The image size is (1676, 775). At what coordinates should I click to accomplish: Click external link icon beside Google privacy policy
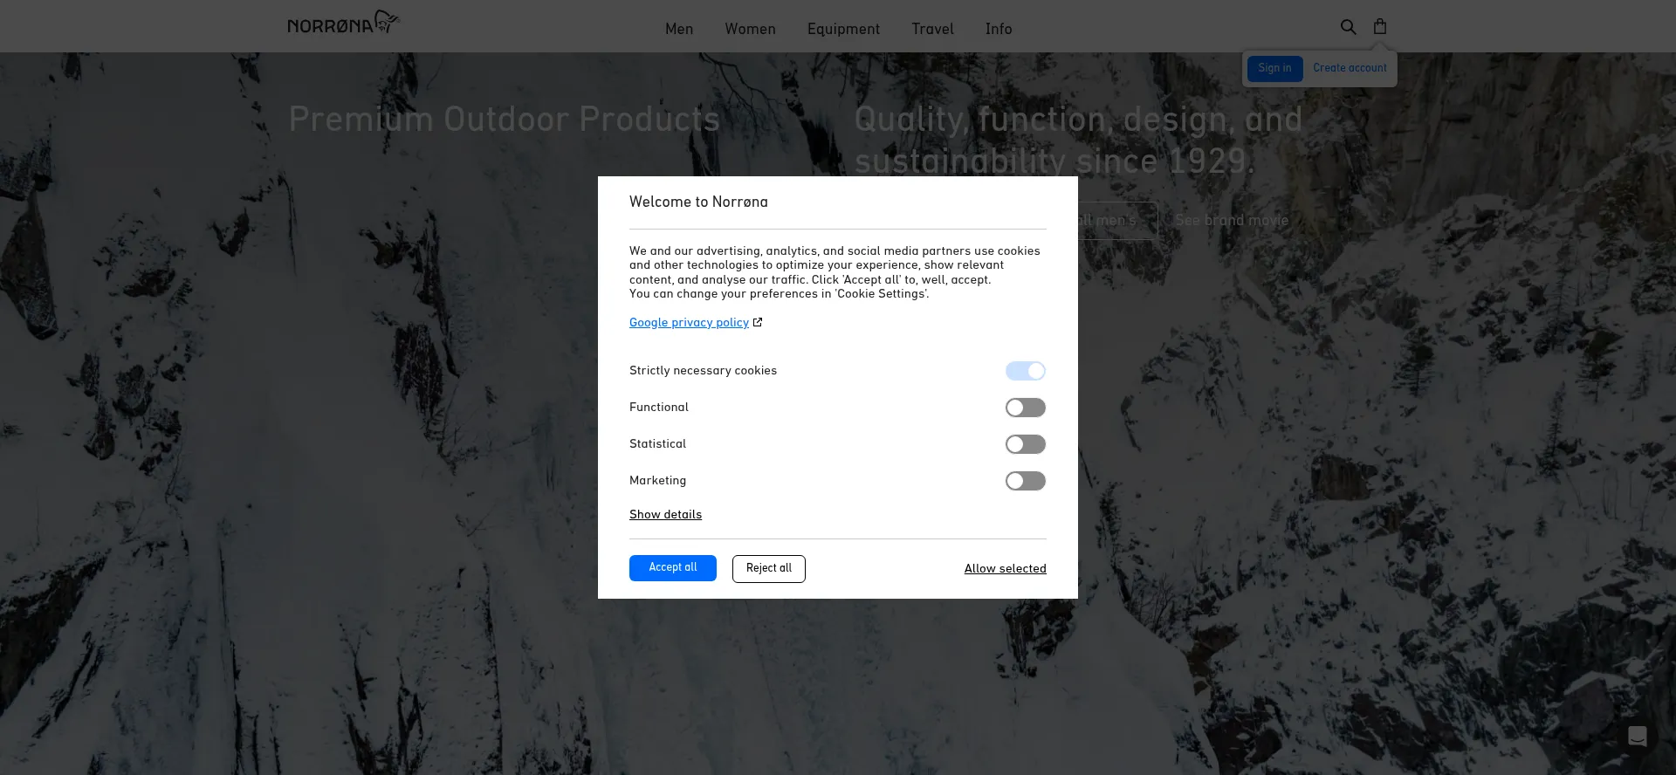[758, 322]
